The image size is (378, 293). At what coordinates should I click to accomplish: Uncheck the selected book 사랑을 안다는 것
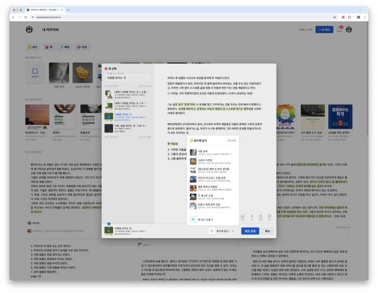coord(109,117)
